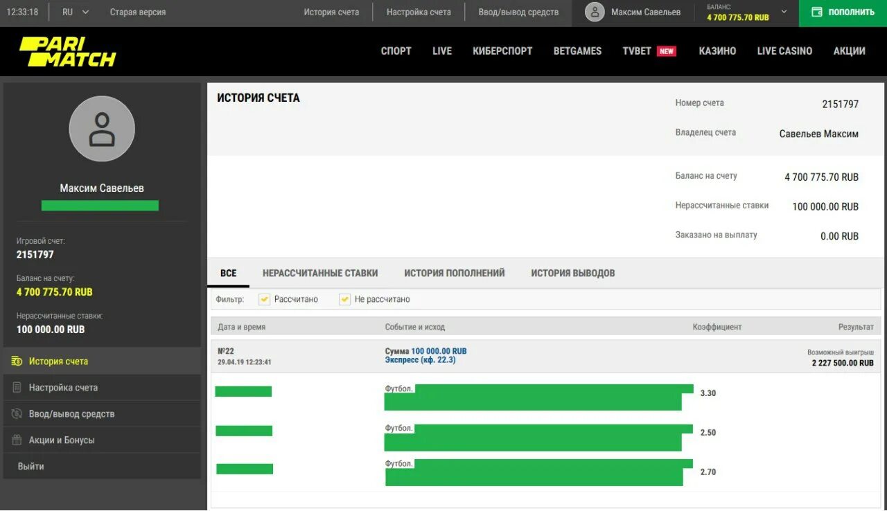Select Настройка счета in sidebar
887x511 pixels.
click(x=102, y=388)
